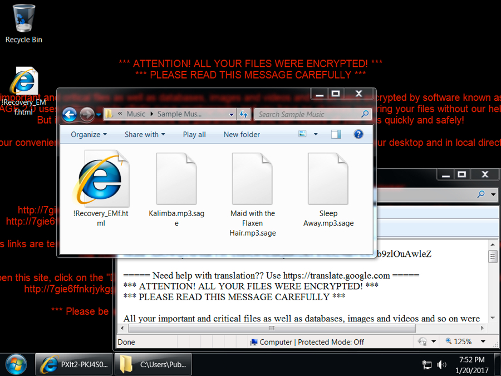Click the Search Sample Music field
Screen dimensions: 501x376
click(x=308, y=114)
